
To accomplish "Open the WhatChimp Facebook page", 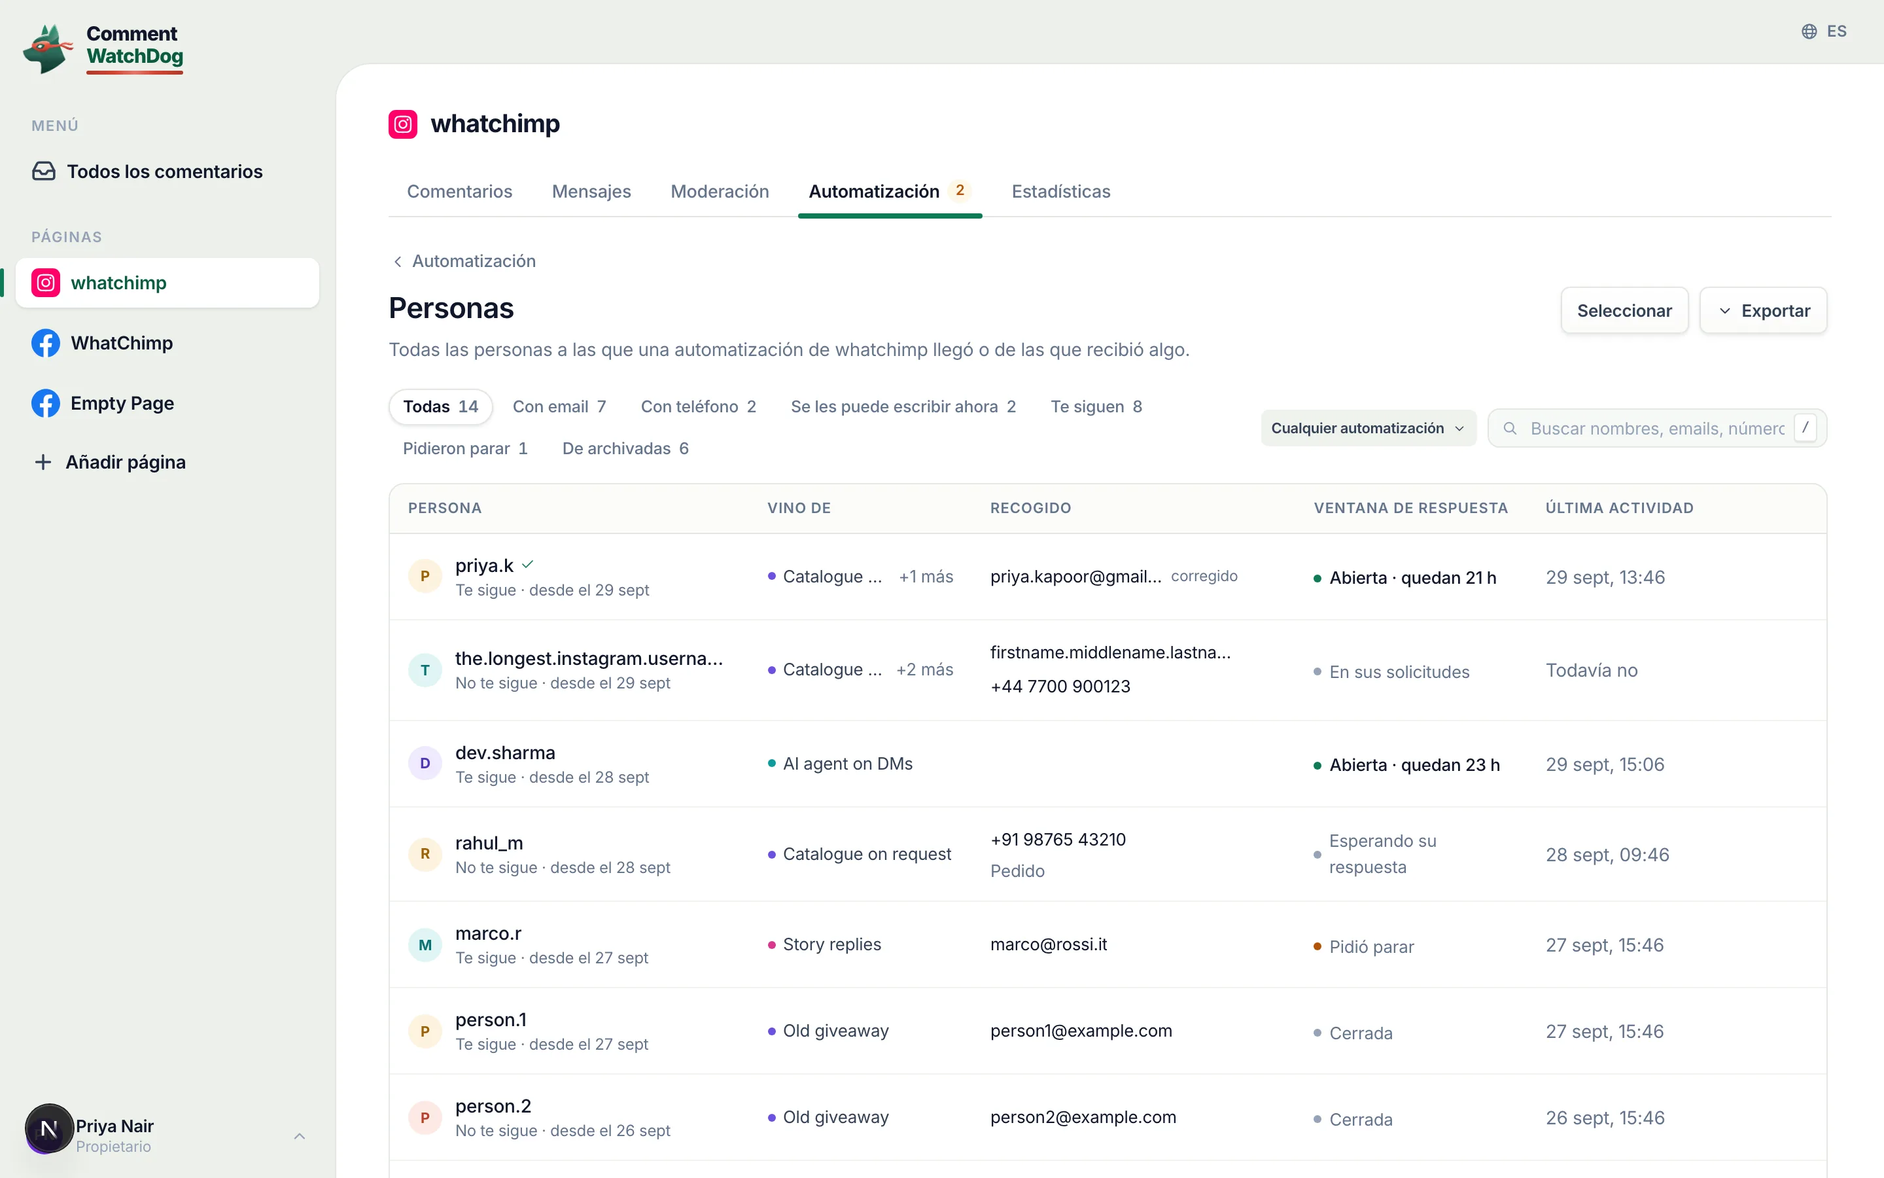I will click(x=167, y=343).
